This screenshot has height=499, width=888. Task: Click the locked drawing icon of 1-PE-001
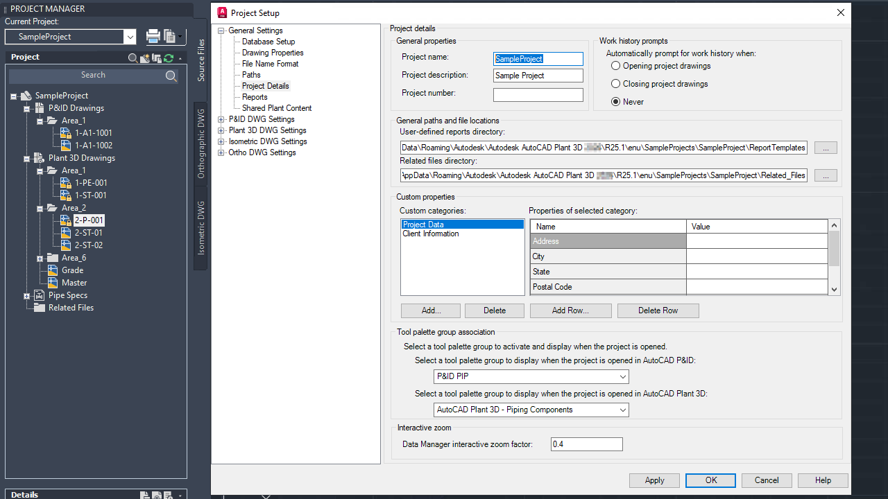point(66,183)
